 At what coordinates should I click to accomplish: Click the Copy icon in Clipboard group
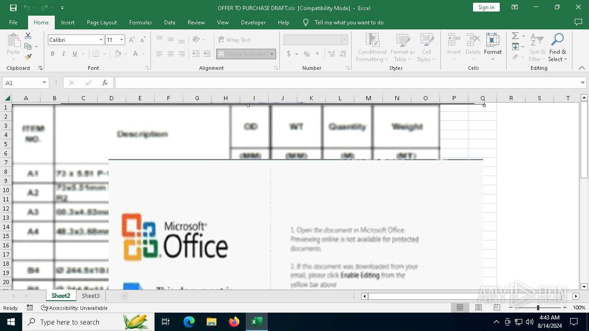click(x=28, y=46)
